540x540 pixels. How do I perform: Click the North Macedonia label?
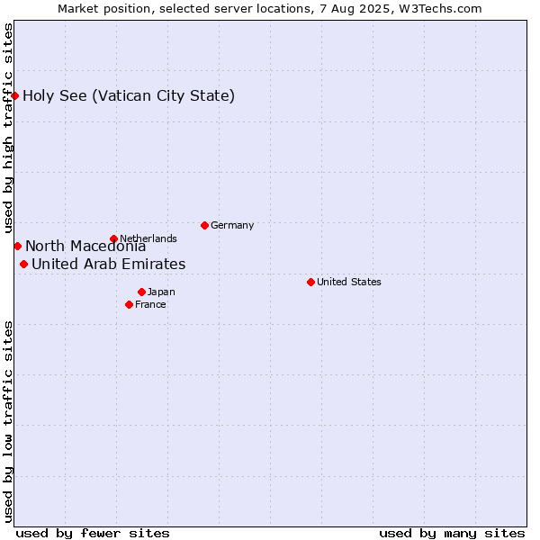tap(85, 247)
